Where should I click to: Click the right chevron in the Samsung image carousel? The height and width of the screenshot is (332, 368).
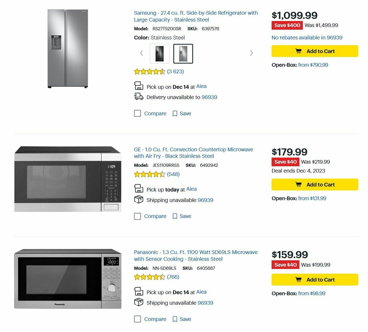point(251,53)
